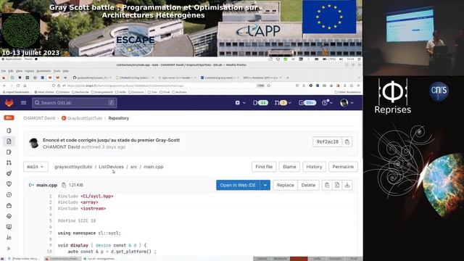
Task: Open Issues section in sidebar
Action: pos(9,152)
